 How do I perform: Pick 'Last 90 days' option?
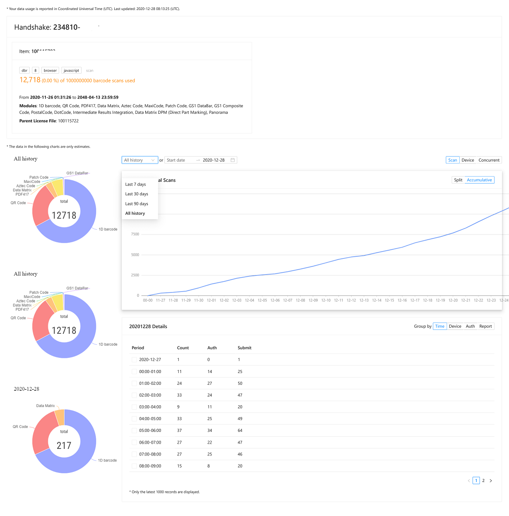click(x=137, y=204)
